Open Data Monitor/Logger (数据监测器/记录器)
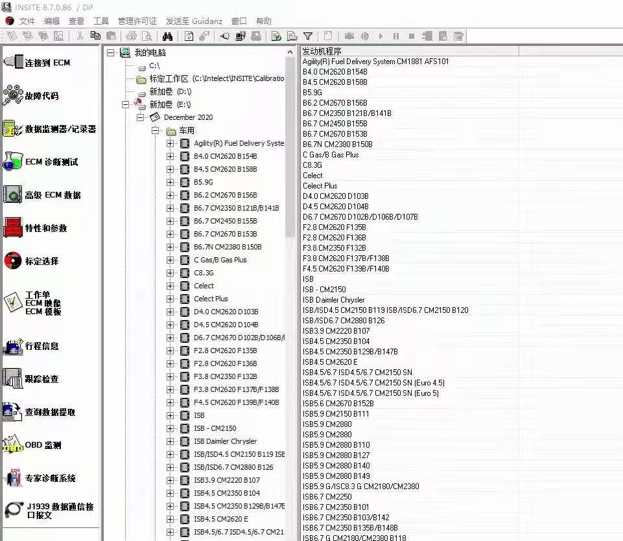Screen dimensions: 623x541 50,129
